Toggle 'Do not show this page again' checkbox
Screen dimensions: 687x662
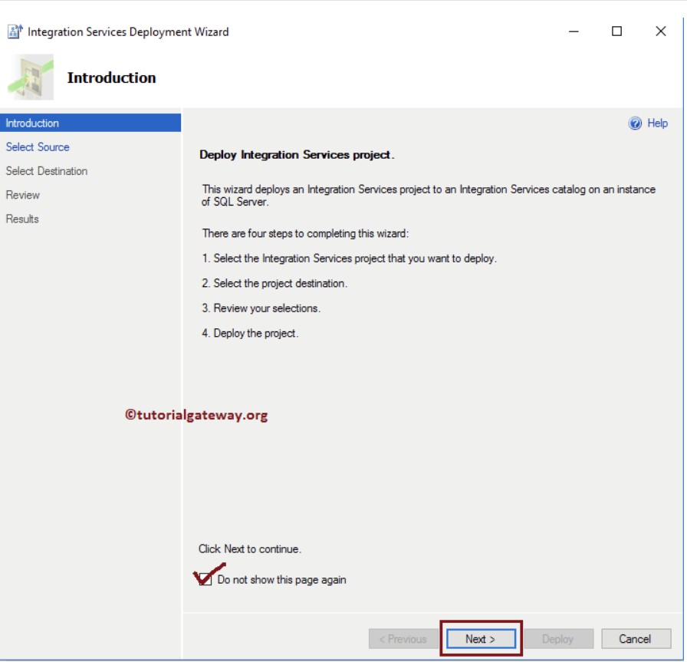(205, 579)
